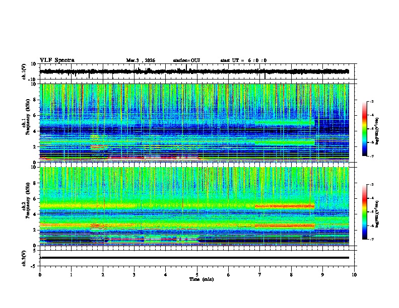Click the '-7' tick on the ch.1 colorbar
This screenshot has width=399, height=308.
(x=371, y=156)
